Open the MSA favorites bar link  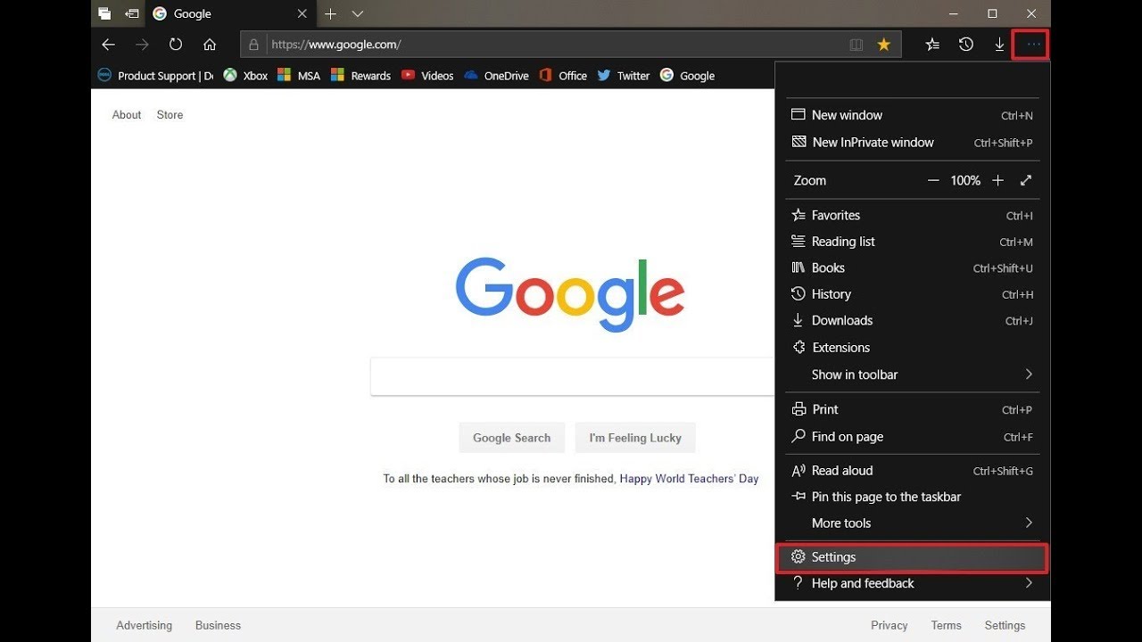[299, 76]
